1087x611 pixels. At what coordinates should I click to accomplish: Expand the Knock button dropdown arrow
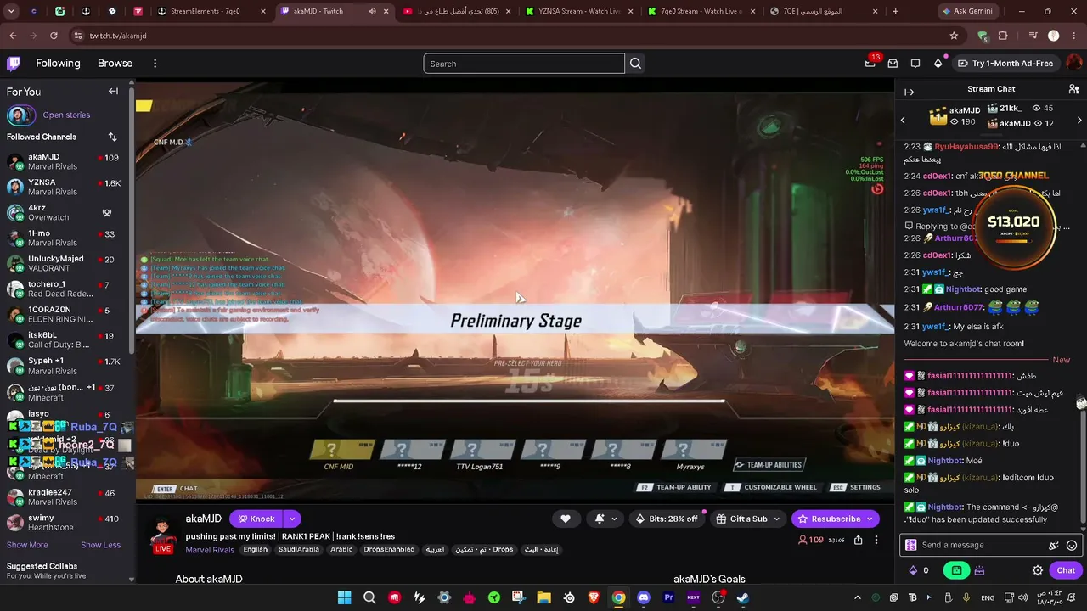point(292,519)
